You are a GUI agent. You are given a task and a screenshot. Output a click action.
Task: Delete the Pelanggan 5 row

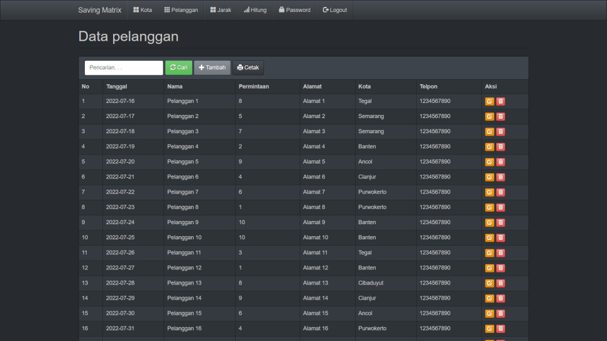pos(501,162)
